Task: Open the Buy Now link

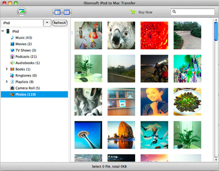Action: pyautogui.click(x=145, y=12)
